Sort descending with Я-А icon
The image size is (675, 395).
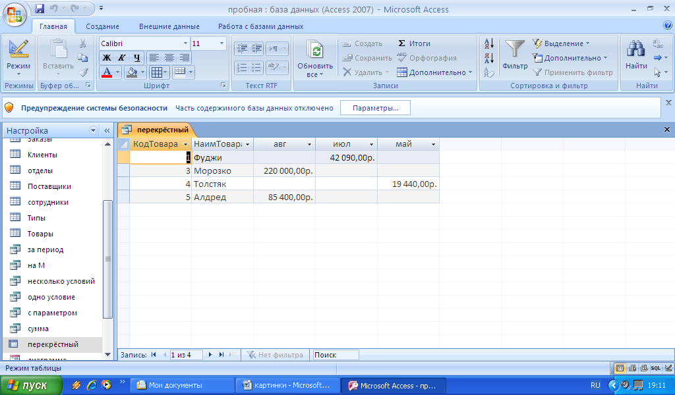pos(489,57)
